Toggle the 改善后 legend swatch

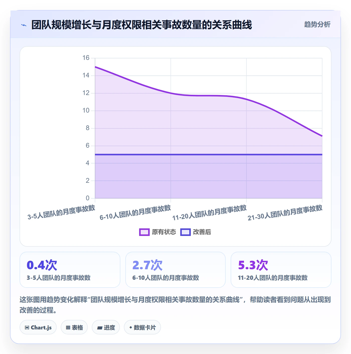pos(185,232)
